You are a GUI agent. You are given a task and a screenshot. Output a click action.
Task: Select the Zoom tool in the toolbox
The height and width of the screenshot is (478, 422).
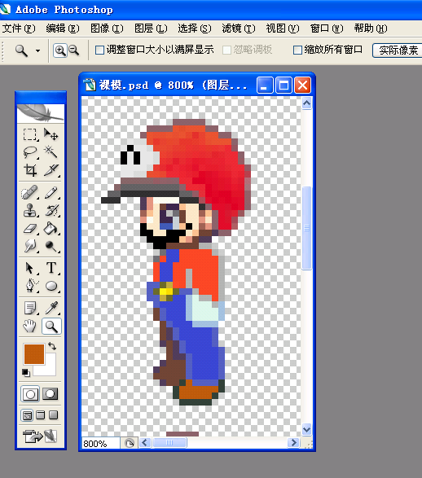[x=51, y=327]
